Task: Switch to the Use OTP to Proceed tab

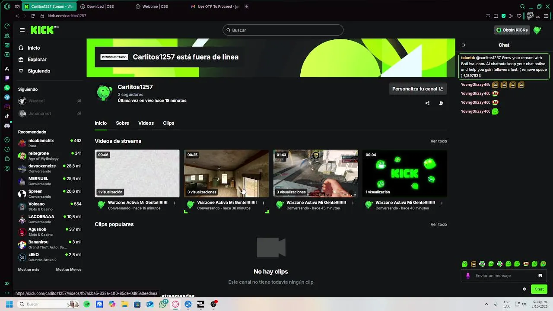Action: [x=215, y=6]
